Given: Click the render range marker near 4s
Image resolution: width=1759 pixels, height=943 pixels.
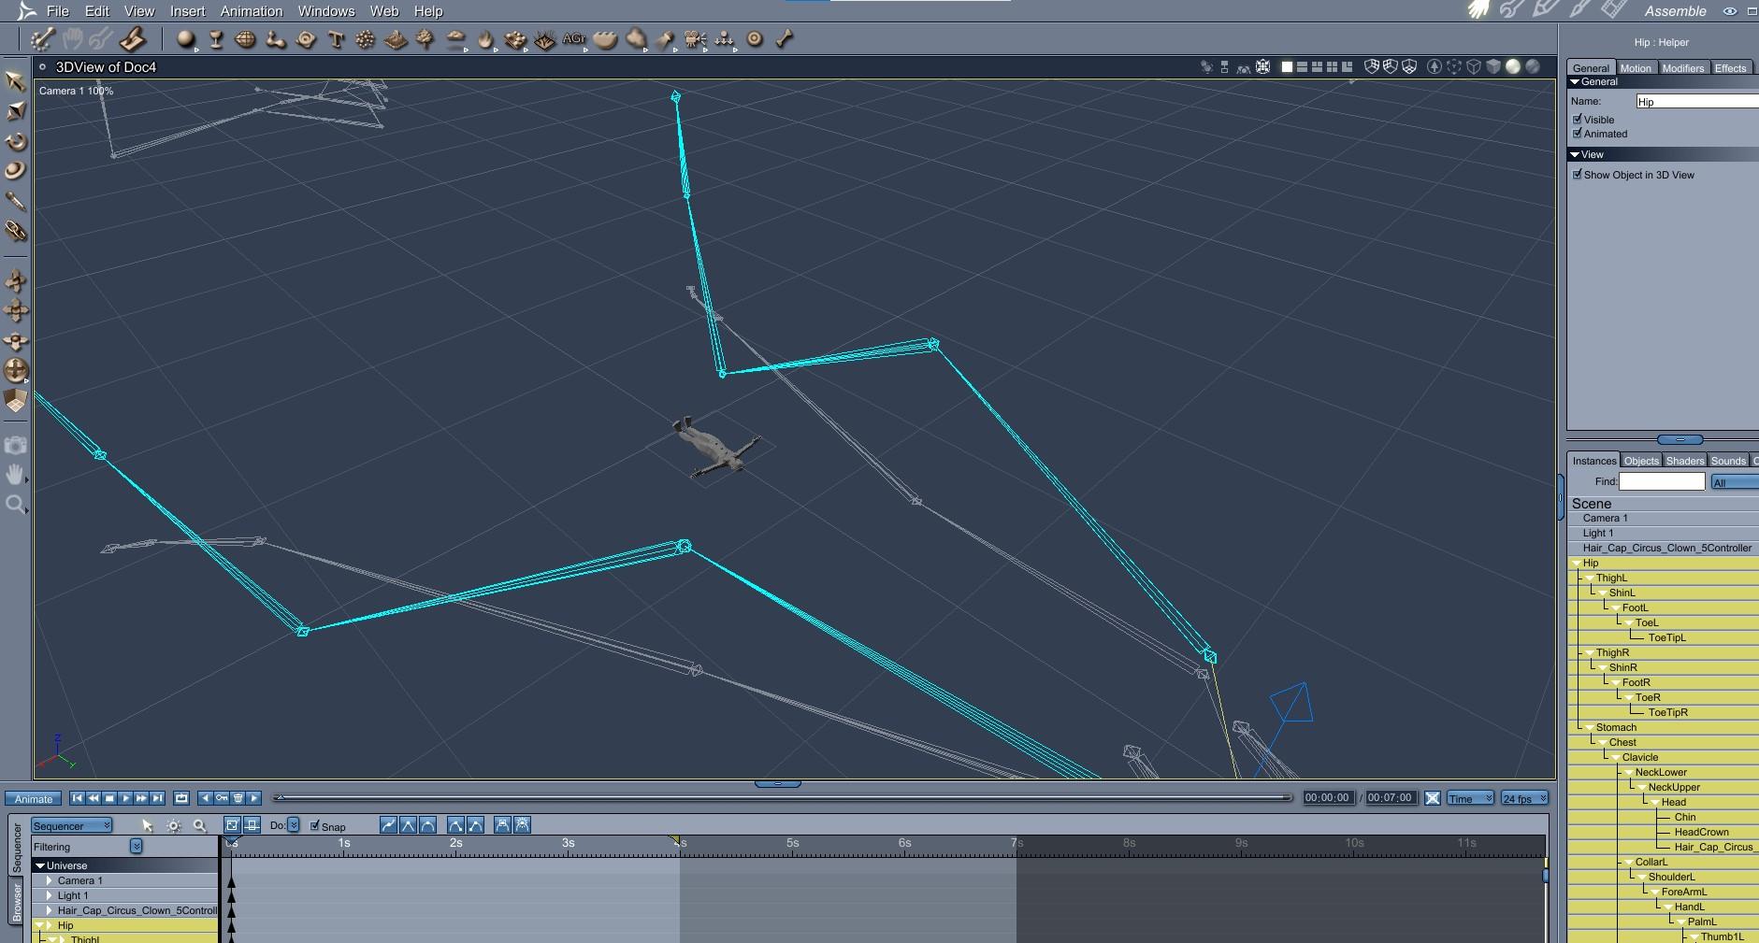Looking at the screenshot, I should [x=674, y=840].
